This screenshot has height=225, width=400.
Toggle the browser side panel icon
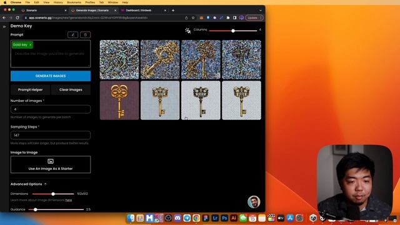pyautogui.click(x=235, y=18)
